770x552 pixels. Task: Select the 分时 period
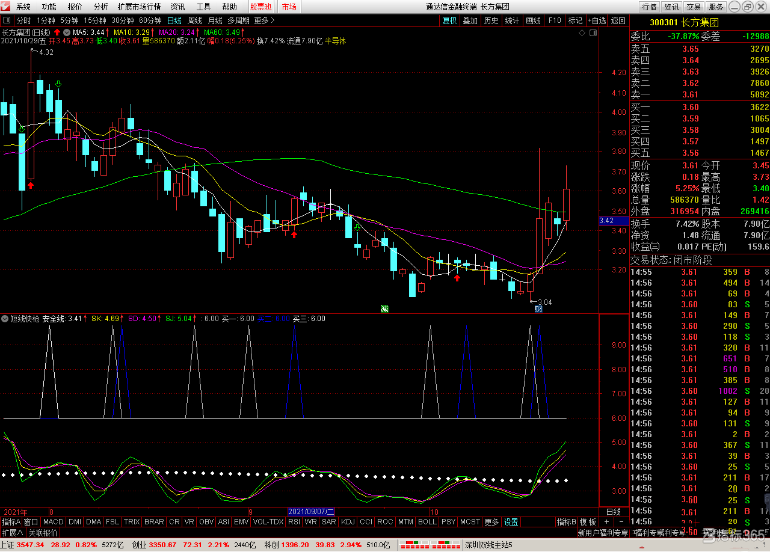click(x=23, y=20)
